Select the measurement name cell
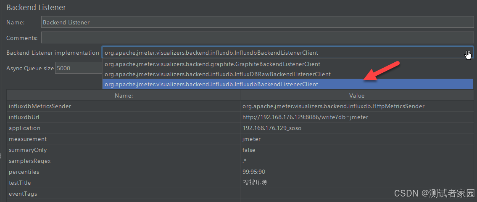The image size is (477, 202). coord(124,139)
